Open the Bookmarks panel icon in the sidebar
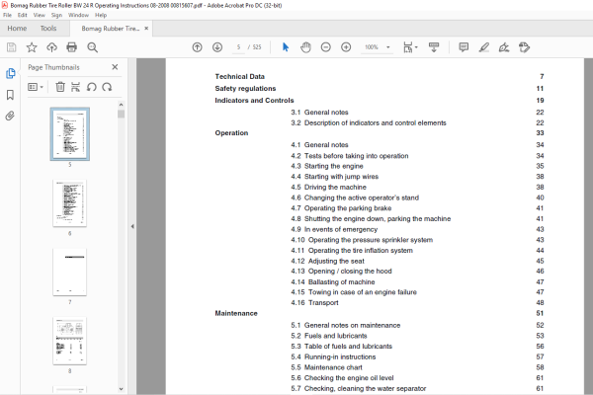Screen dimensions: 593x395 (x=10, y=95)
